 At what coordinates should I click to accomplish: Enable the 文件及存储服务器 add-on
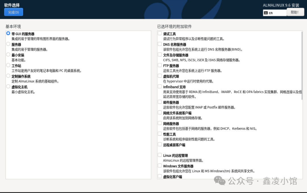[x=160, y=55]
